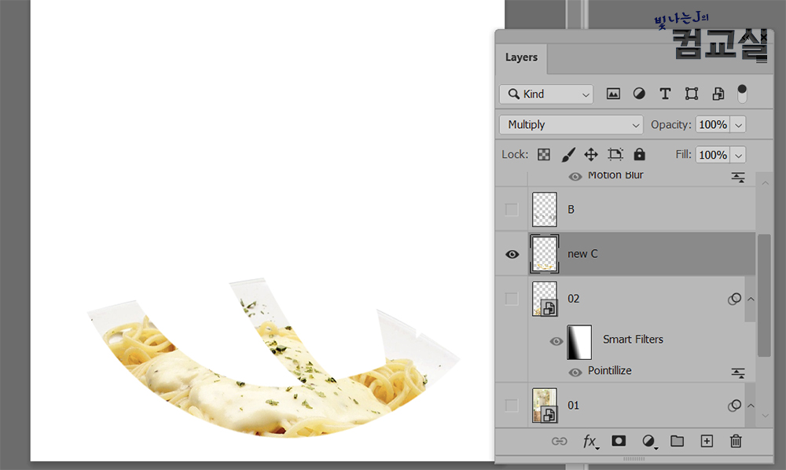Open the Opacity slider dropdown arrow
The image size is (786, 470).
pos(738,125)
